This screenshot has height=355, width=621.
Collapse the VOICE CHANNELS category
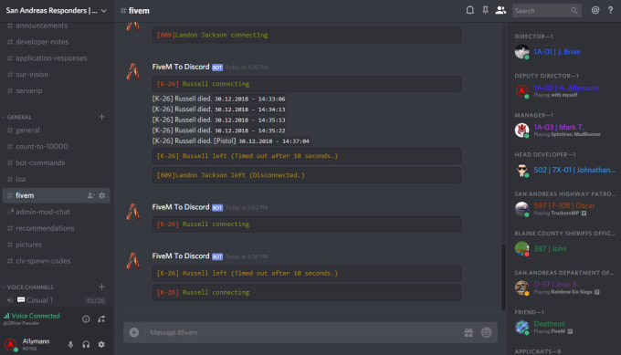tap(30, 287)
